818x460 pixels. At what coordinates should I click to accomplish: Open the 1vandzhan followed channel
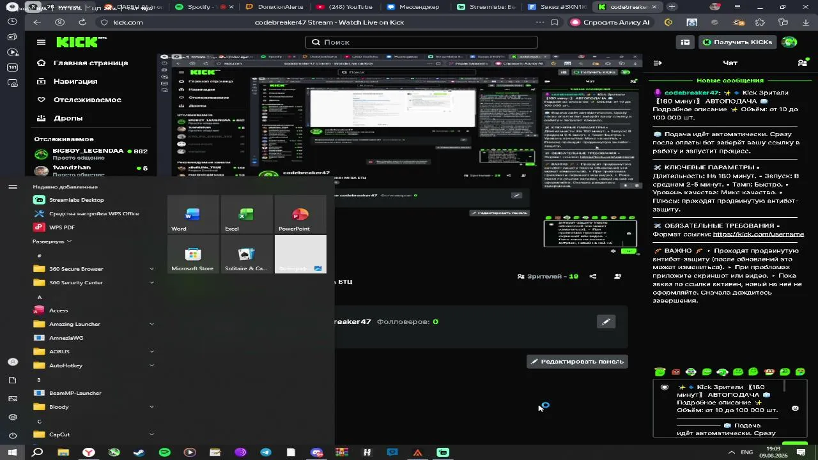(x=91, y=171)
